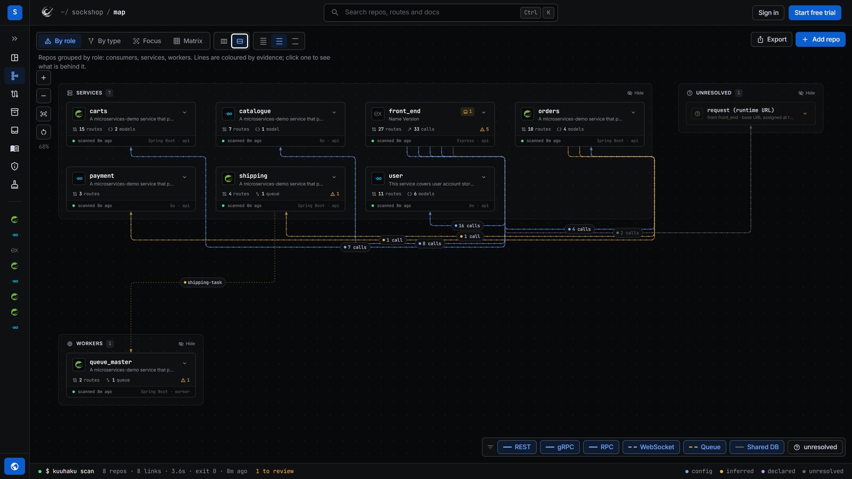Hide the Workers group

coord(186,344)
